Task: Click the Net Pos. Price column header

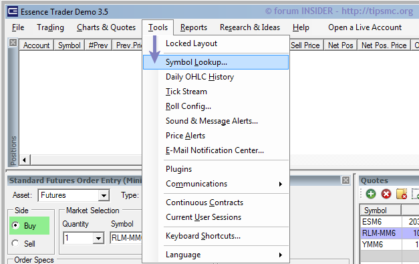Action: 384,45
